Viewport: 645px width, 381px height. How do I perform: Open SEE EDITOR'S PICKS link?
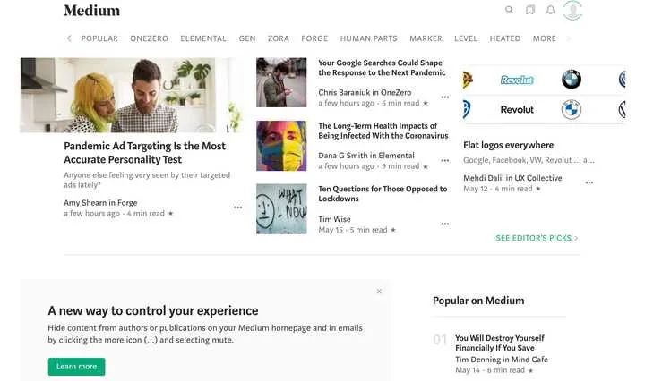(537, 238)
